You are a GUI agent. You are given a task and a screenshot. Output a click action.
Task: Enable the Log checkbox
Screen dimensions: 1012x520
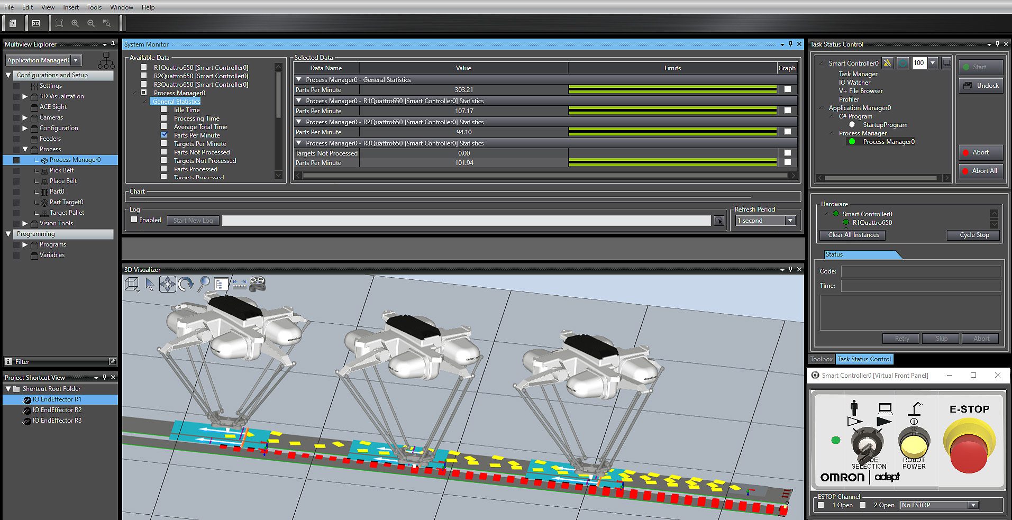[x=134, y=220]
